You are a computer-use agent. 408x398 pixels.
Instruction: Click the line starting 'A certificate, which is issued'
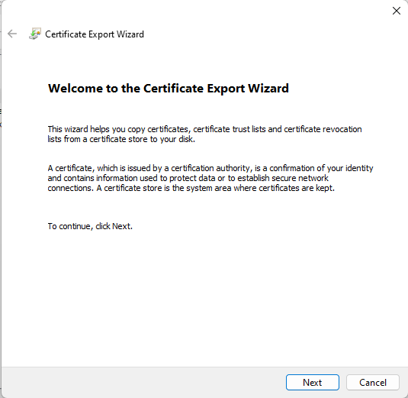pyautogui.click(x=210, y=168)
